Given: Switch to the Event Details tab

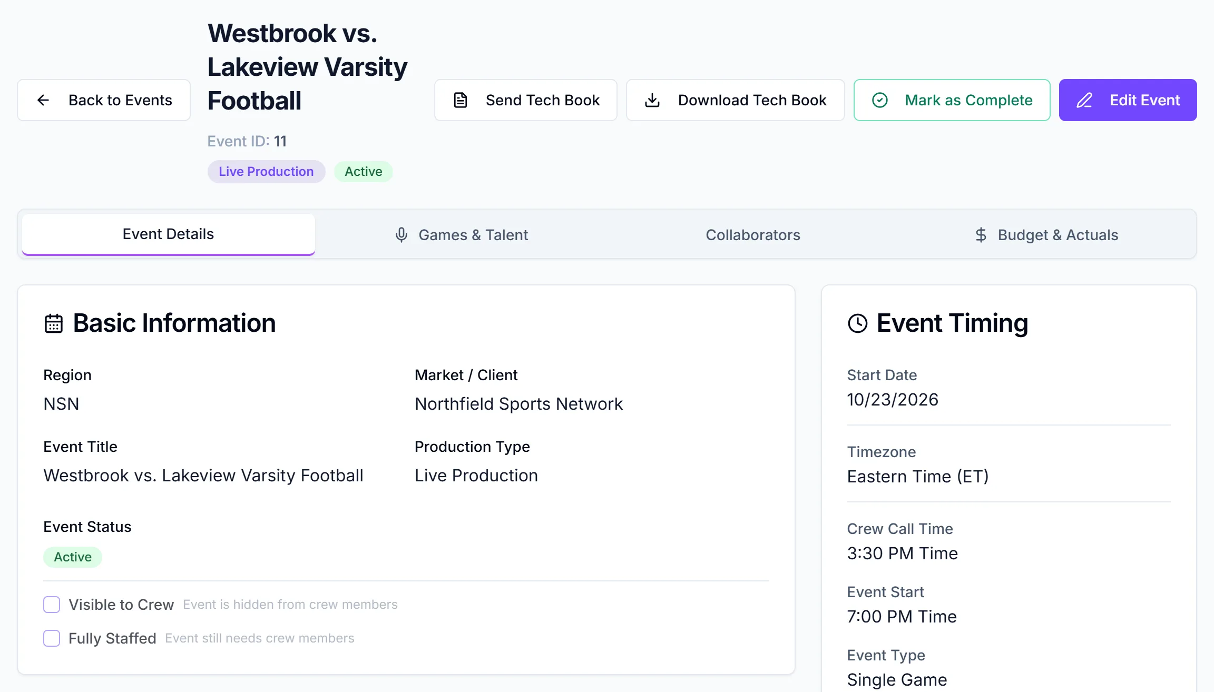Looking at the screenshot, I should pyautogui.click(x=169, y=234).
